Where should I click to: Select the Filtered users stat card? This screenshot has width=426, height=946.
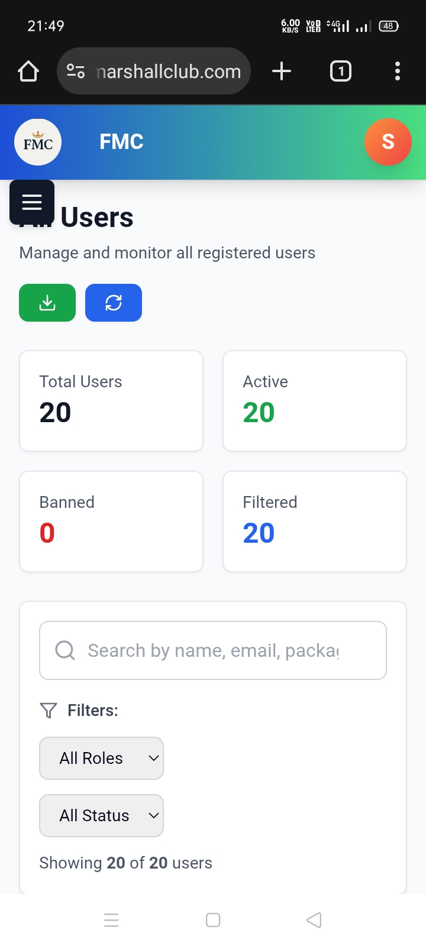(x=315, y=521)
